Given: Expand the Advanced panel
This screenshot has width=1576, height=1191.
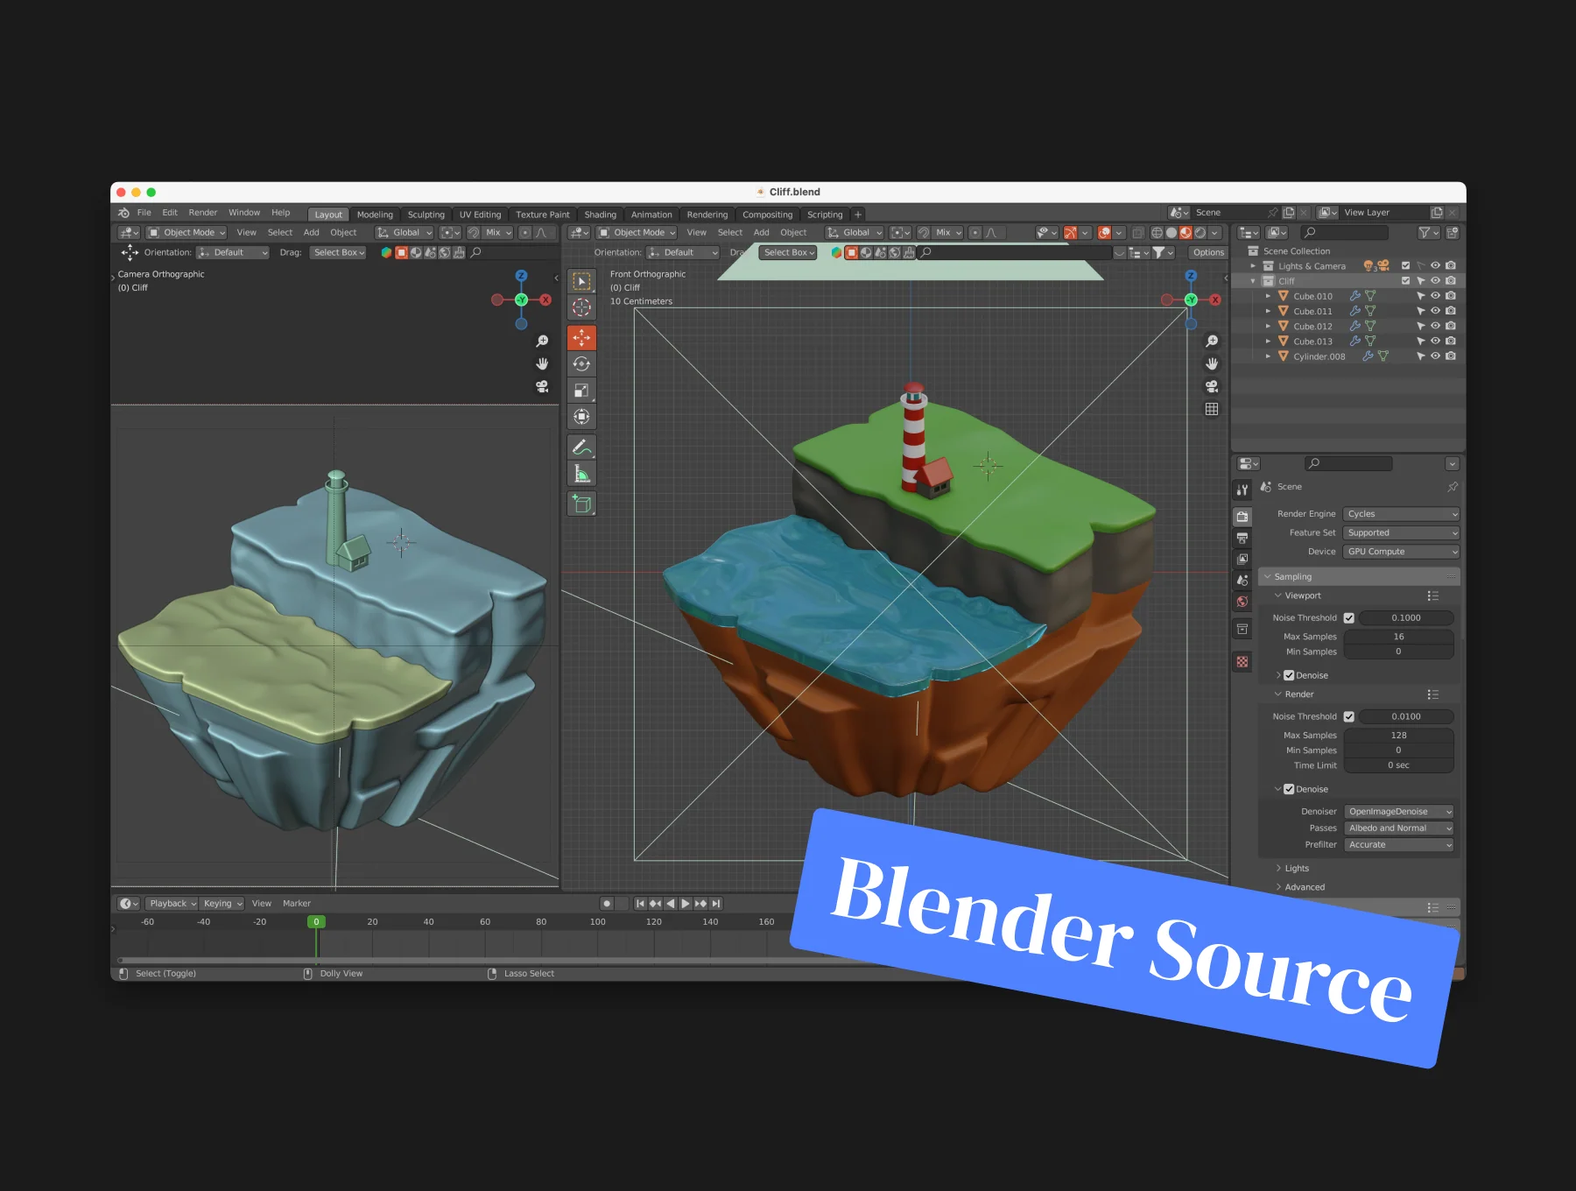Looking at the screenshot, I should coord(1278,887).
